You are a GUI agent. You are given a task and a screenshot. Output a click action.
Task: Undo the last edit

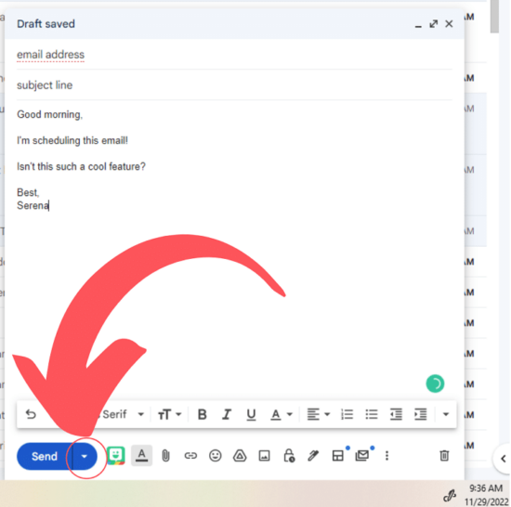[x=31, y=414]
